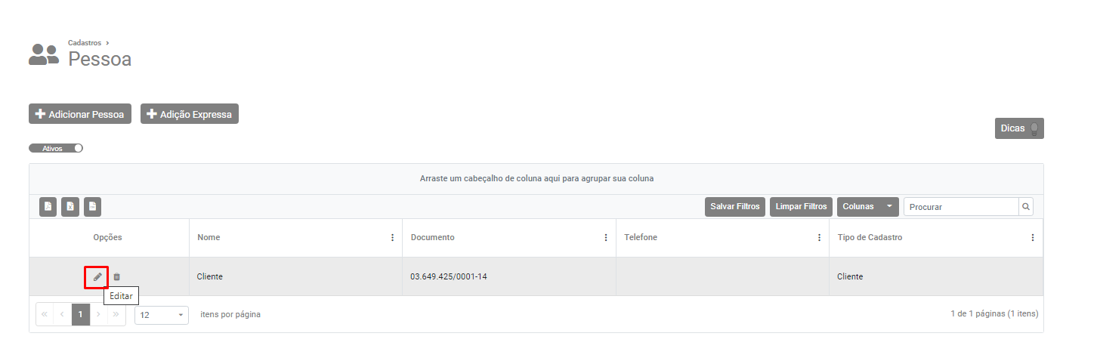Export the grid to CSV file
The height and width of the screenshot is (361, 1097).
(x=92, y=206)
